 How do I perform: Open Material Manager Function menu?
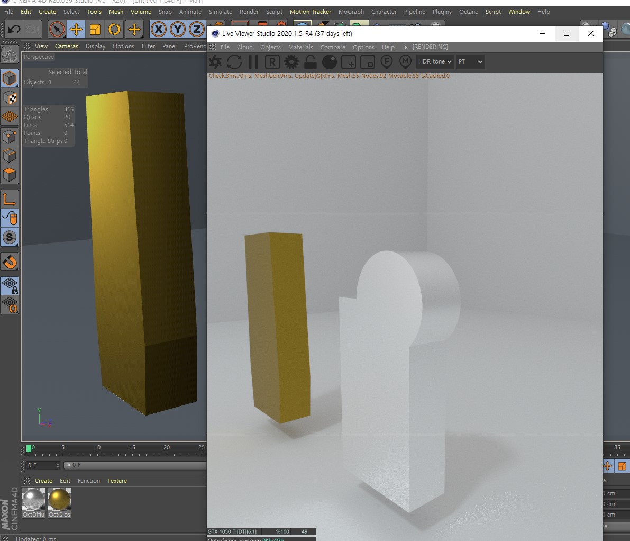(89, 481)
